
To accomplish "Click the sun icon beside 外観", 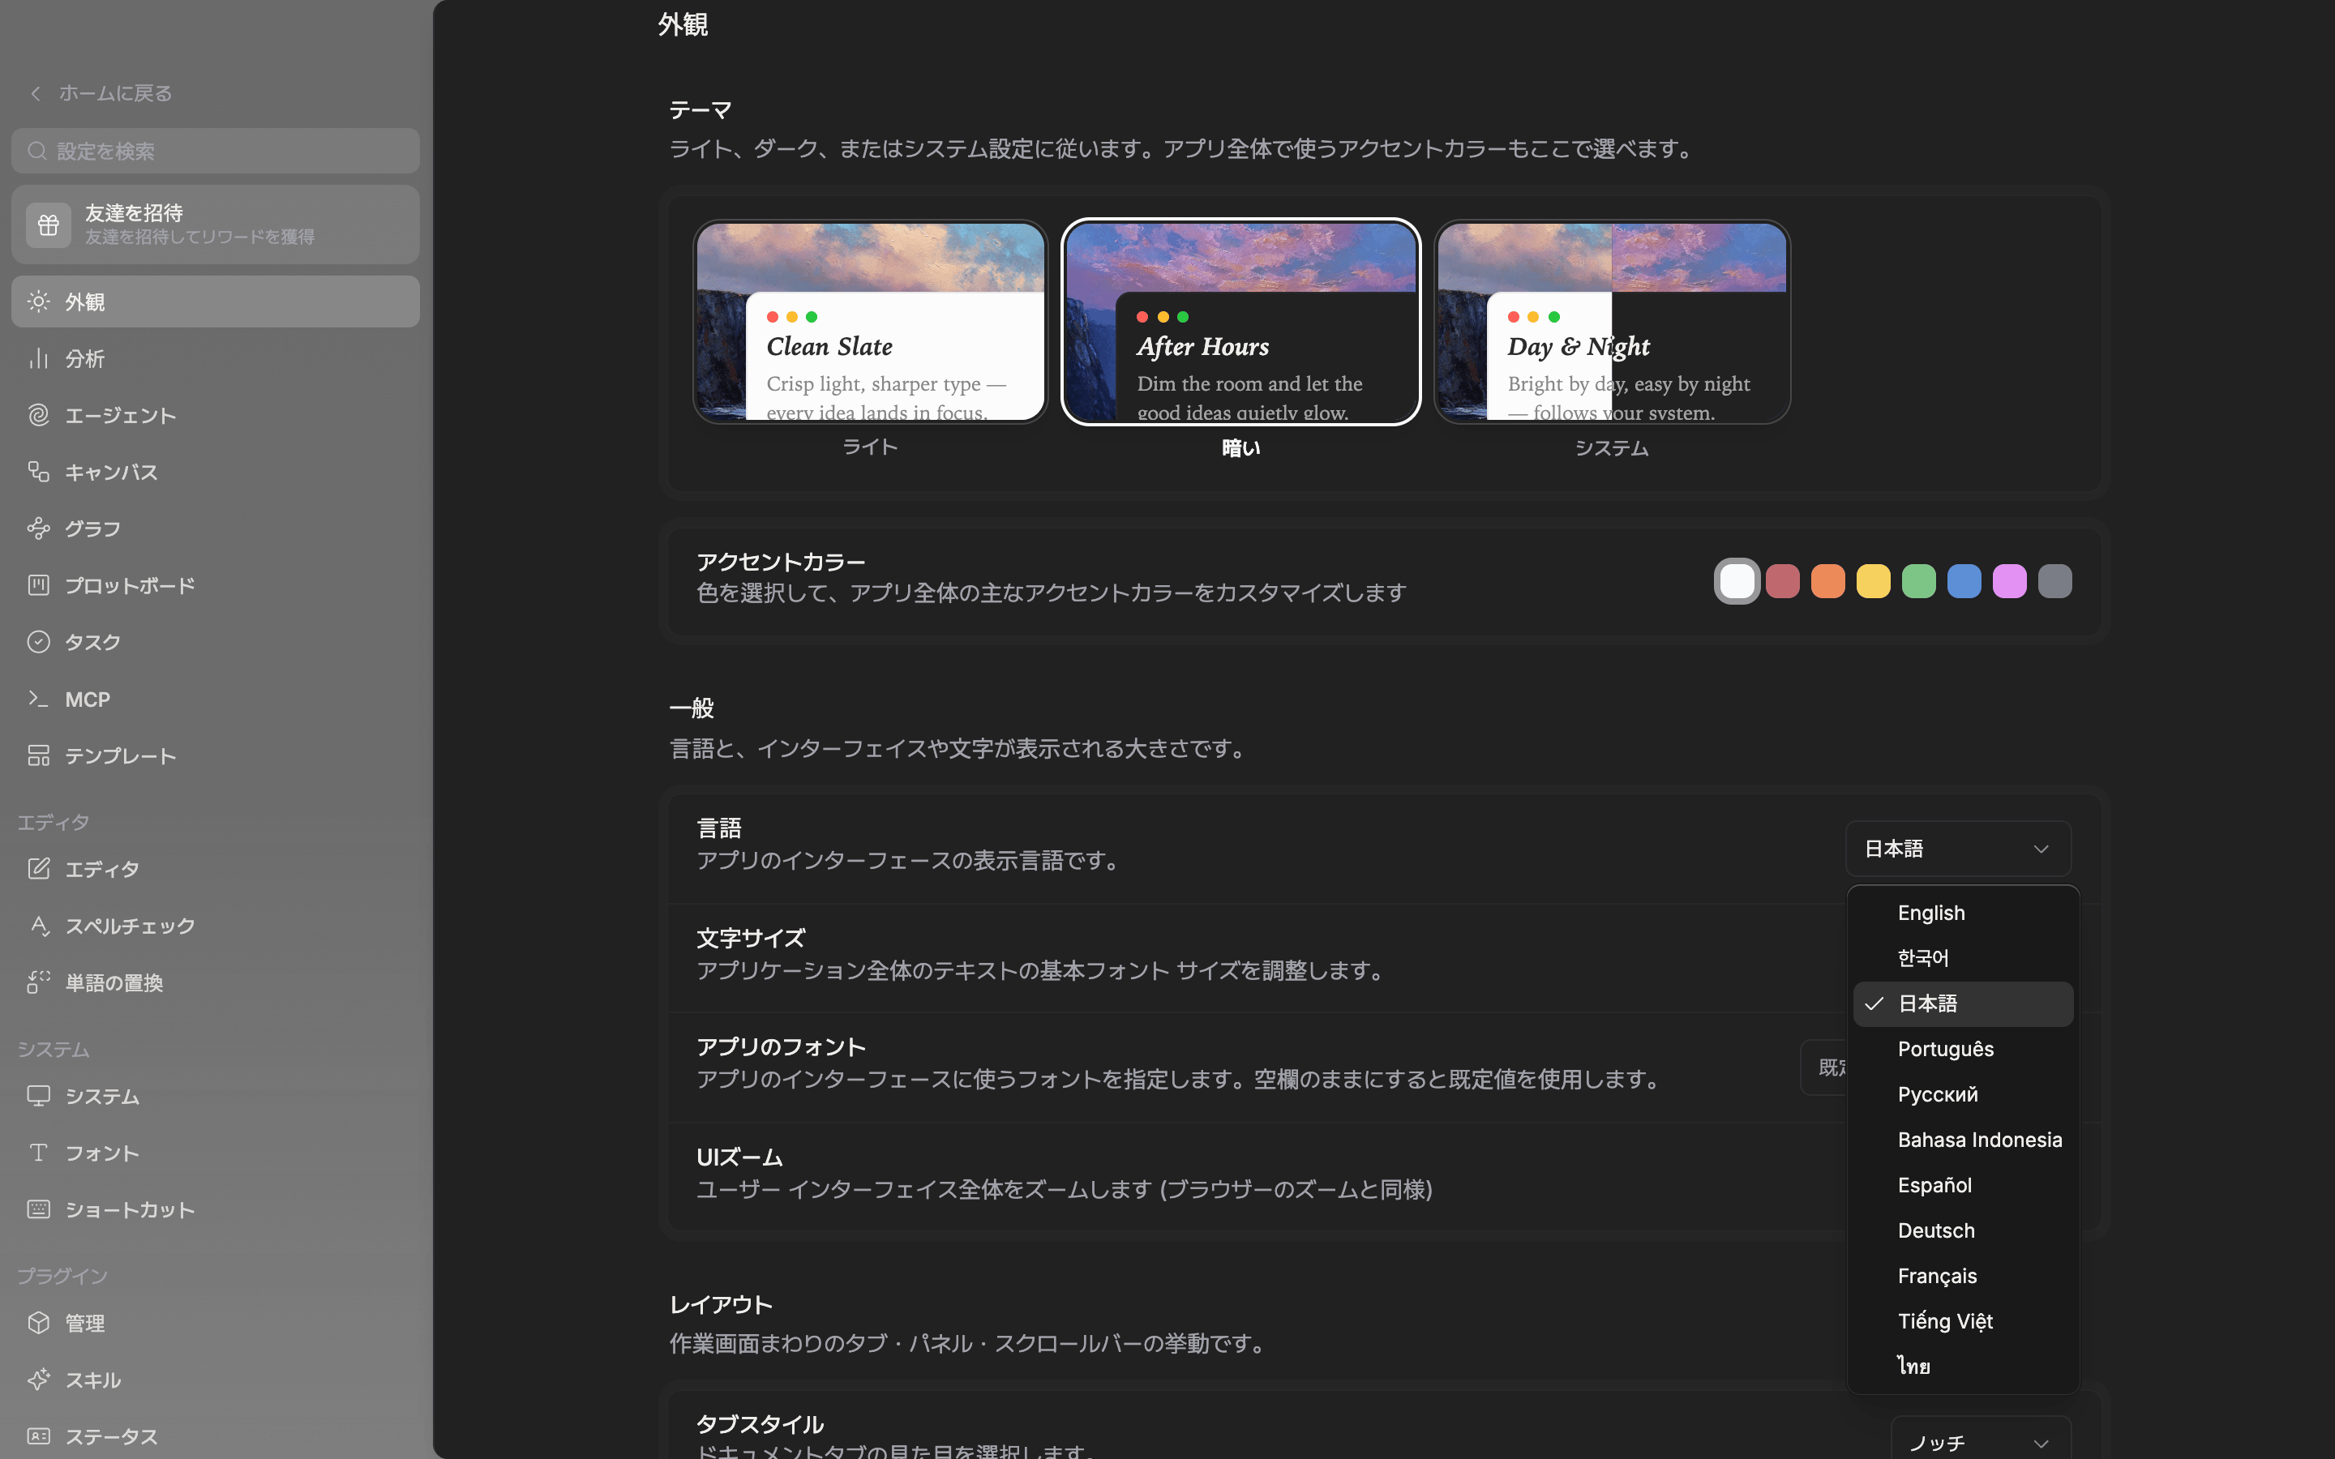I will (39, 302).
